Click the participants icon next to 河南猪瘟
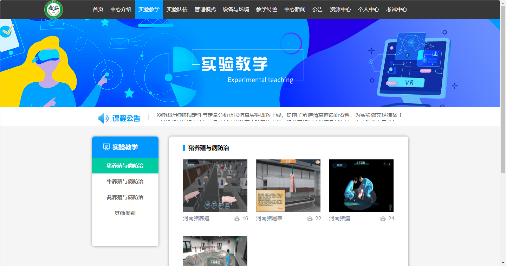Image resolution: width=506 pixels, height=266 pixels. tap(383, 218)
